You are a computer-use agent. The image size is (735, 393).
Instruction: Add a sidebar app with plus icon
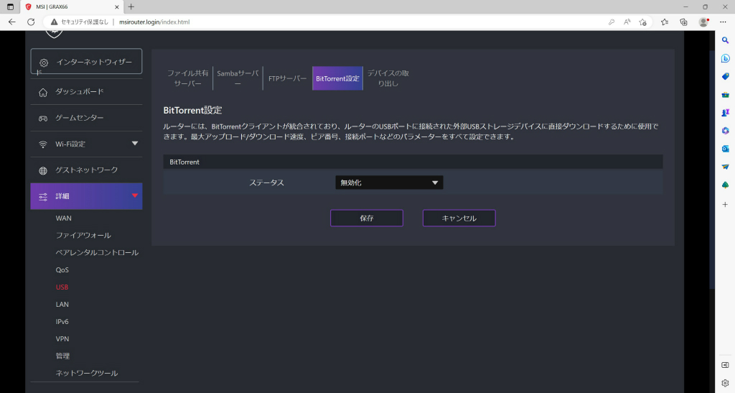pos(725,205)
